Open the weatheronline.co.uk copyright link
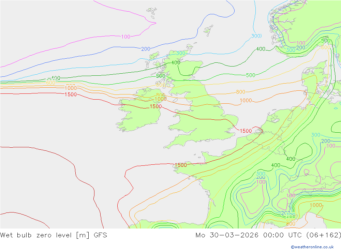The height and width of the screenshot is (250, 341). [312, 247]
